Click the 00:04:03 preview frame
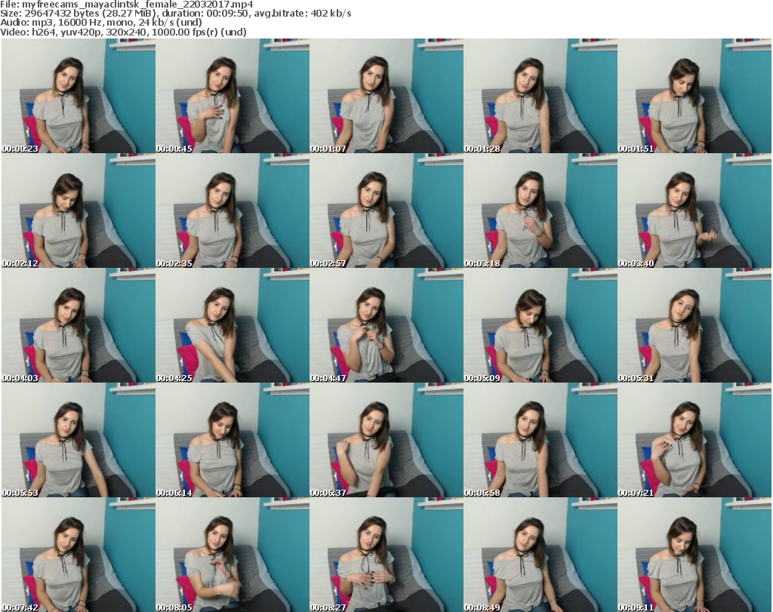 [x=79, y=326]
